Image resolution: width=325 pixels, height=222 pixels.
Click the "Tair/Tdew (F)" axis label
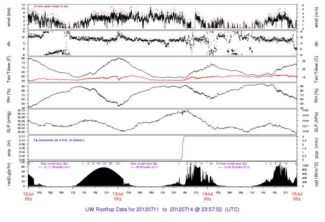tap(9, 69)
